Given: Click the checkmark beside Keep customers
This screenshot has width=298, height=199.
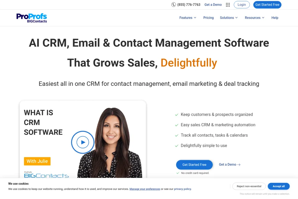Looking at the screenshot, I should pyautogui.click(x=177, y=115).
